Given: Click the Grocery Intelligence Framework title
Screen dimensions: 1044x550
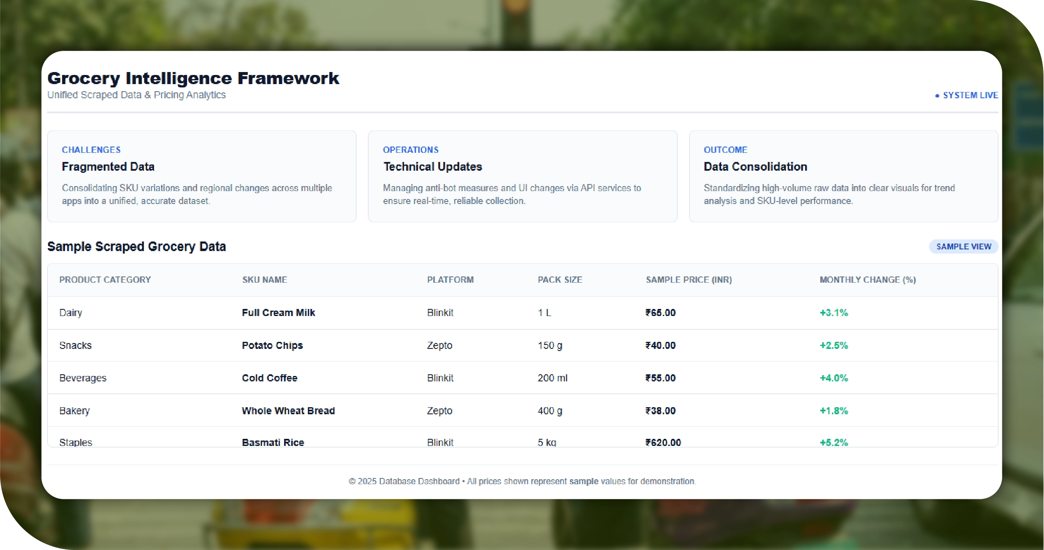Looking at the screenshot, I should 193,78.
